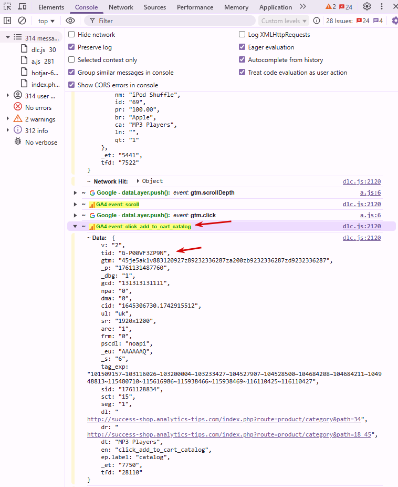
Task: Toggle Show CORS errors in console
Action: pyautogui.click(x=71, y=85)
